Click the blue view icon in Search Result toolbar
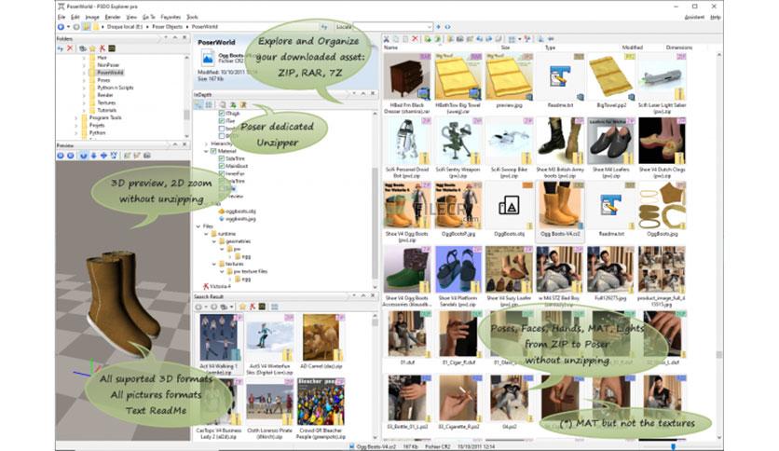Viewport: 779px width, 451px height. click(275, 307)
